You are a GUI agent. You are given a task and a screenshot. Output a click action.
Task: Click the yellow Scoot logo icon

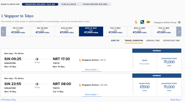pyautogui.click(x=148, y=22)
